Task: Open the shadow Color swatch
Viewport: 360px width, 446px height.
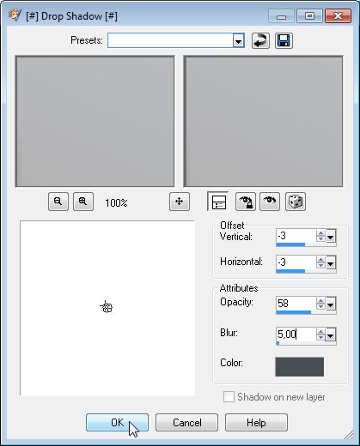Action: coord(300,366)
